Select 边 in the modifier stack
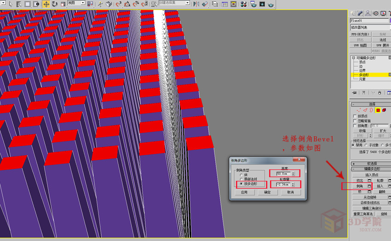 coord(361,66)
